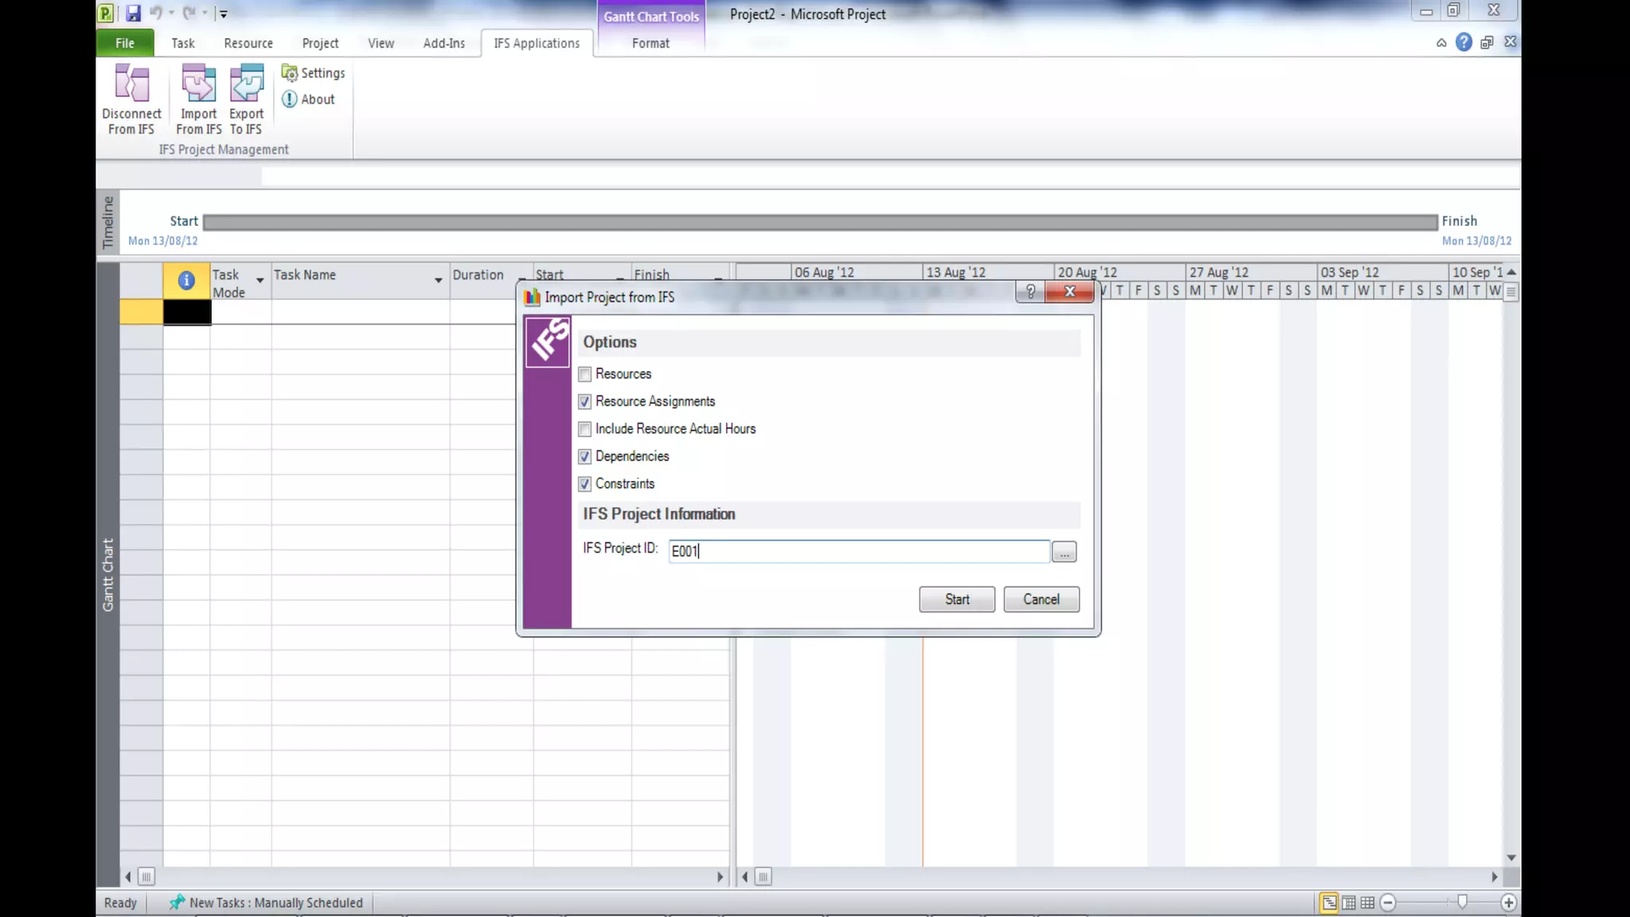Click the IFS Project ID input field
The height and width of the screenshot is (917, 1630).
pyautogui.click(x=858, y=551)
